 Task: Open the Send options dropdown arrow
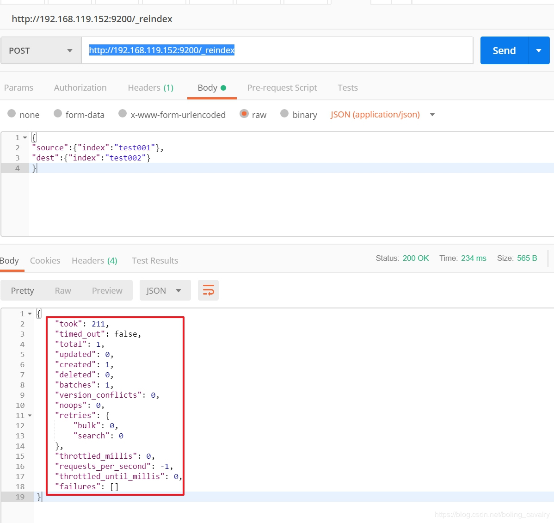click(x=539, y=50)
